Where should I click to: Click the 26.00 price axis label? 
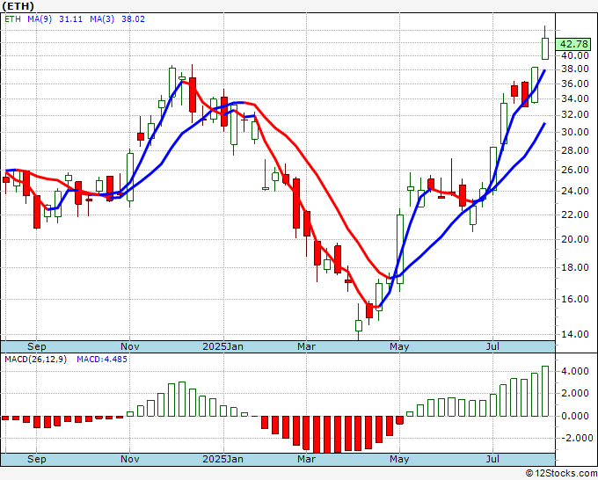click(575, 170)
